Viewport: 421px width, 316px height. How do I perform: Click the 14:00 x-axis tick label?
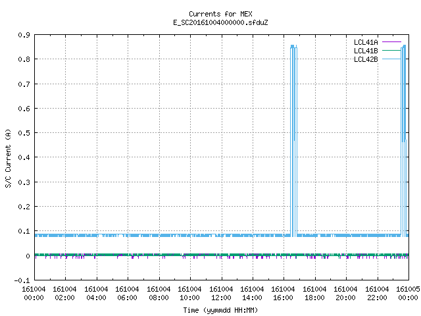(x=252, y=294)
